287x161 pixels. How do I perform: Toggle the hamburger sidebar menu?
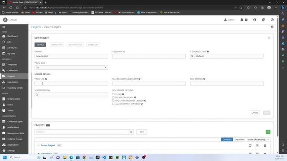(x=4, y=27)
